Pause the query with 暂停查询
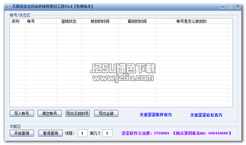Image resolution: width=246 pixels, height=145 pixels. 50,133
